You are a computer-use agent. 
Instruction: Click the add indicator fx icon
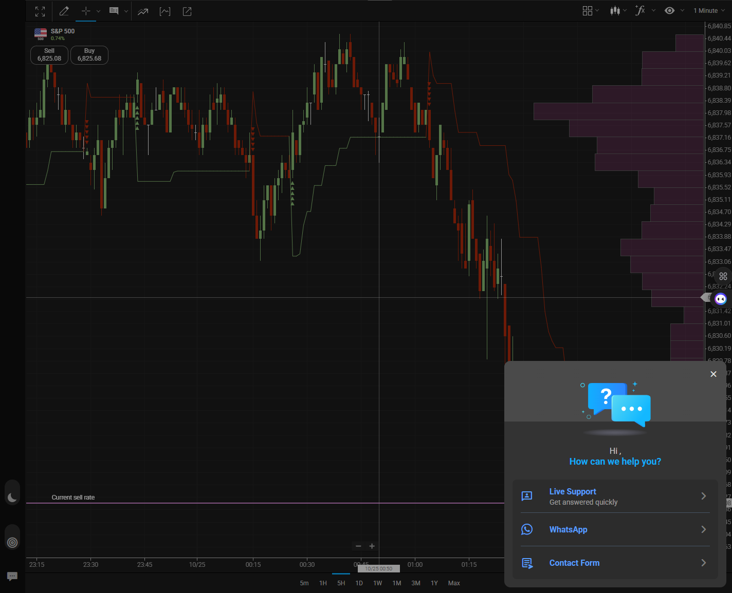click(640, 10)
